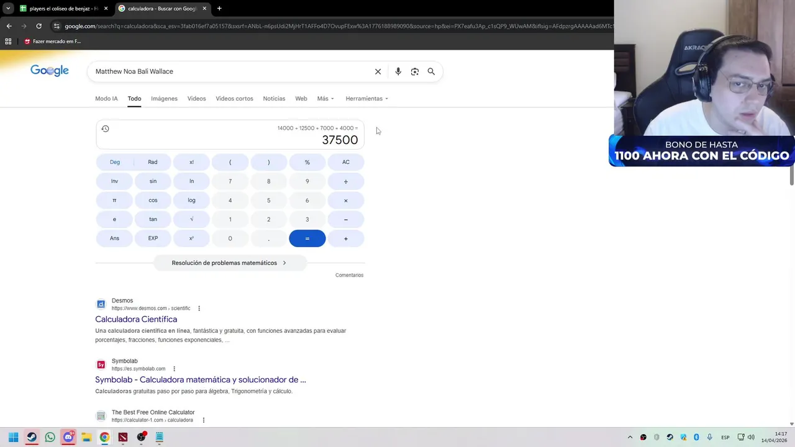Click the multiplication key
The height and width of the screenshot is (447, 795).
tap(346, 201)
